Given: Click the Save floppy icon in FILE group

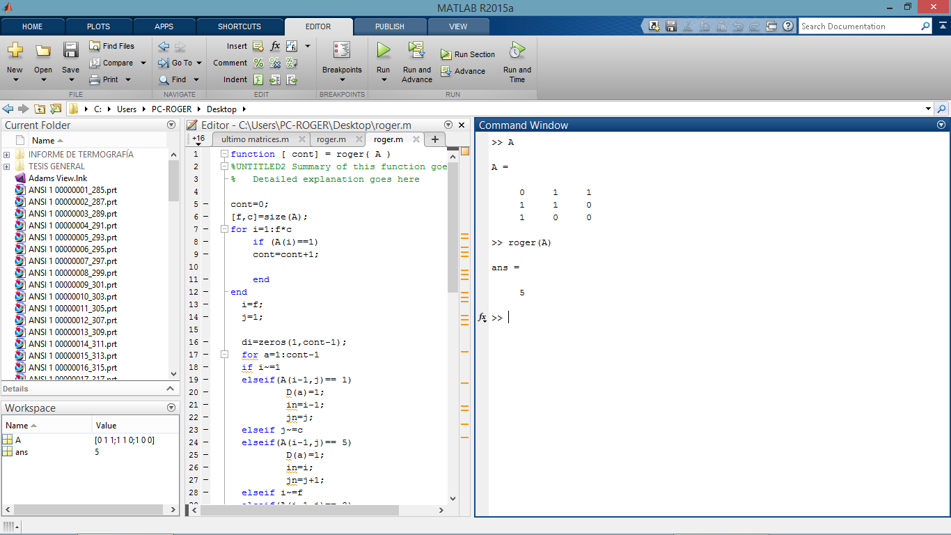Looking at the screenshot, I should pyautogui.click(x=70, y=50).
